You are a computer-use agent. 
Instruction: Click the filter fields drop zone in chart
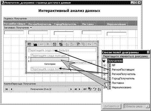pyautogui.click(x=62, y=50)
